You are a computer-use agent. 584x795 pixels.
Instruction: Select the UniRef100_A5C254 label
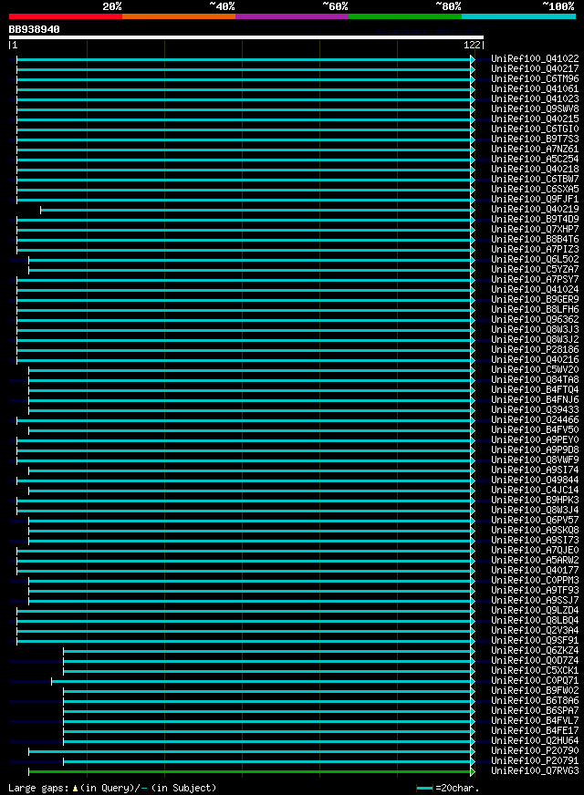click(x=535, y=160)
